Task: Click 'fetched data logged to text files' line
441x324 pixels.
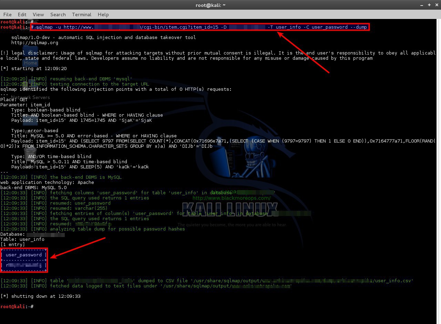Action: (x=146, y=286)
